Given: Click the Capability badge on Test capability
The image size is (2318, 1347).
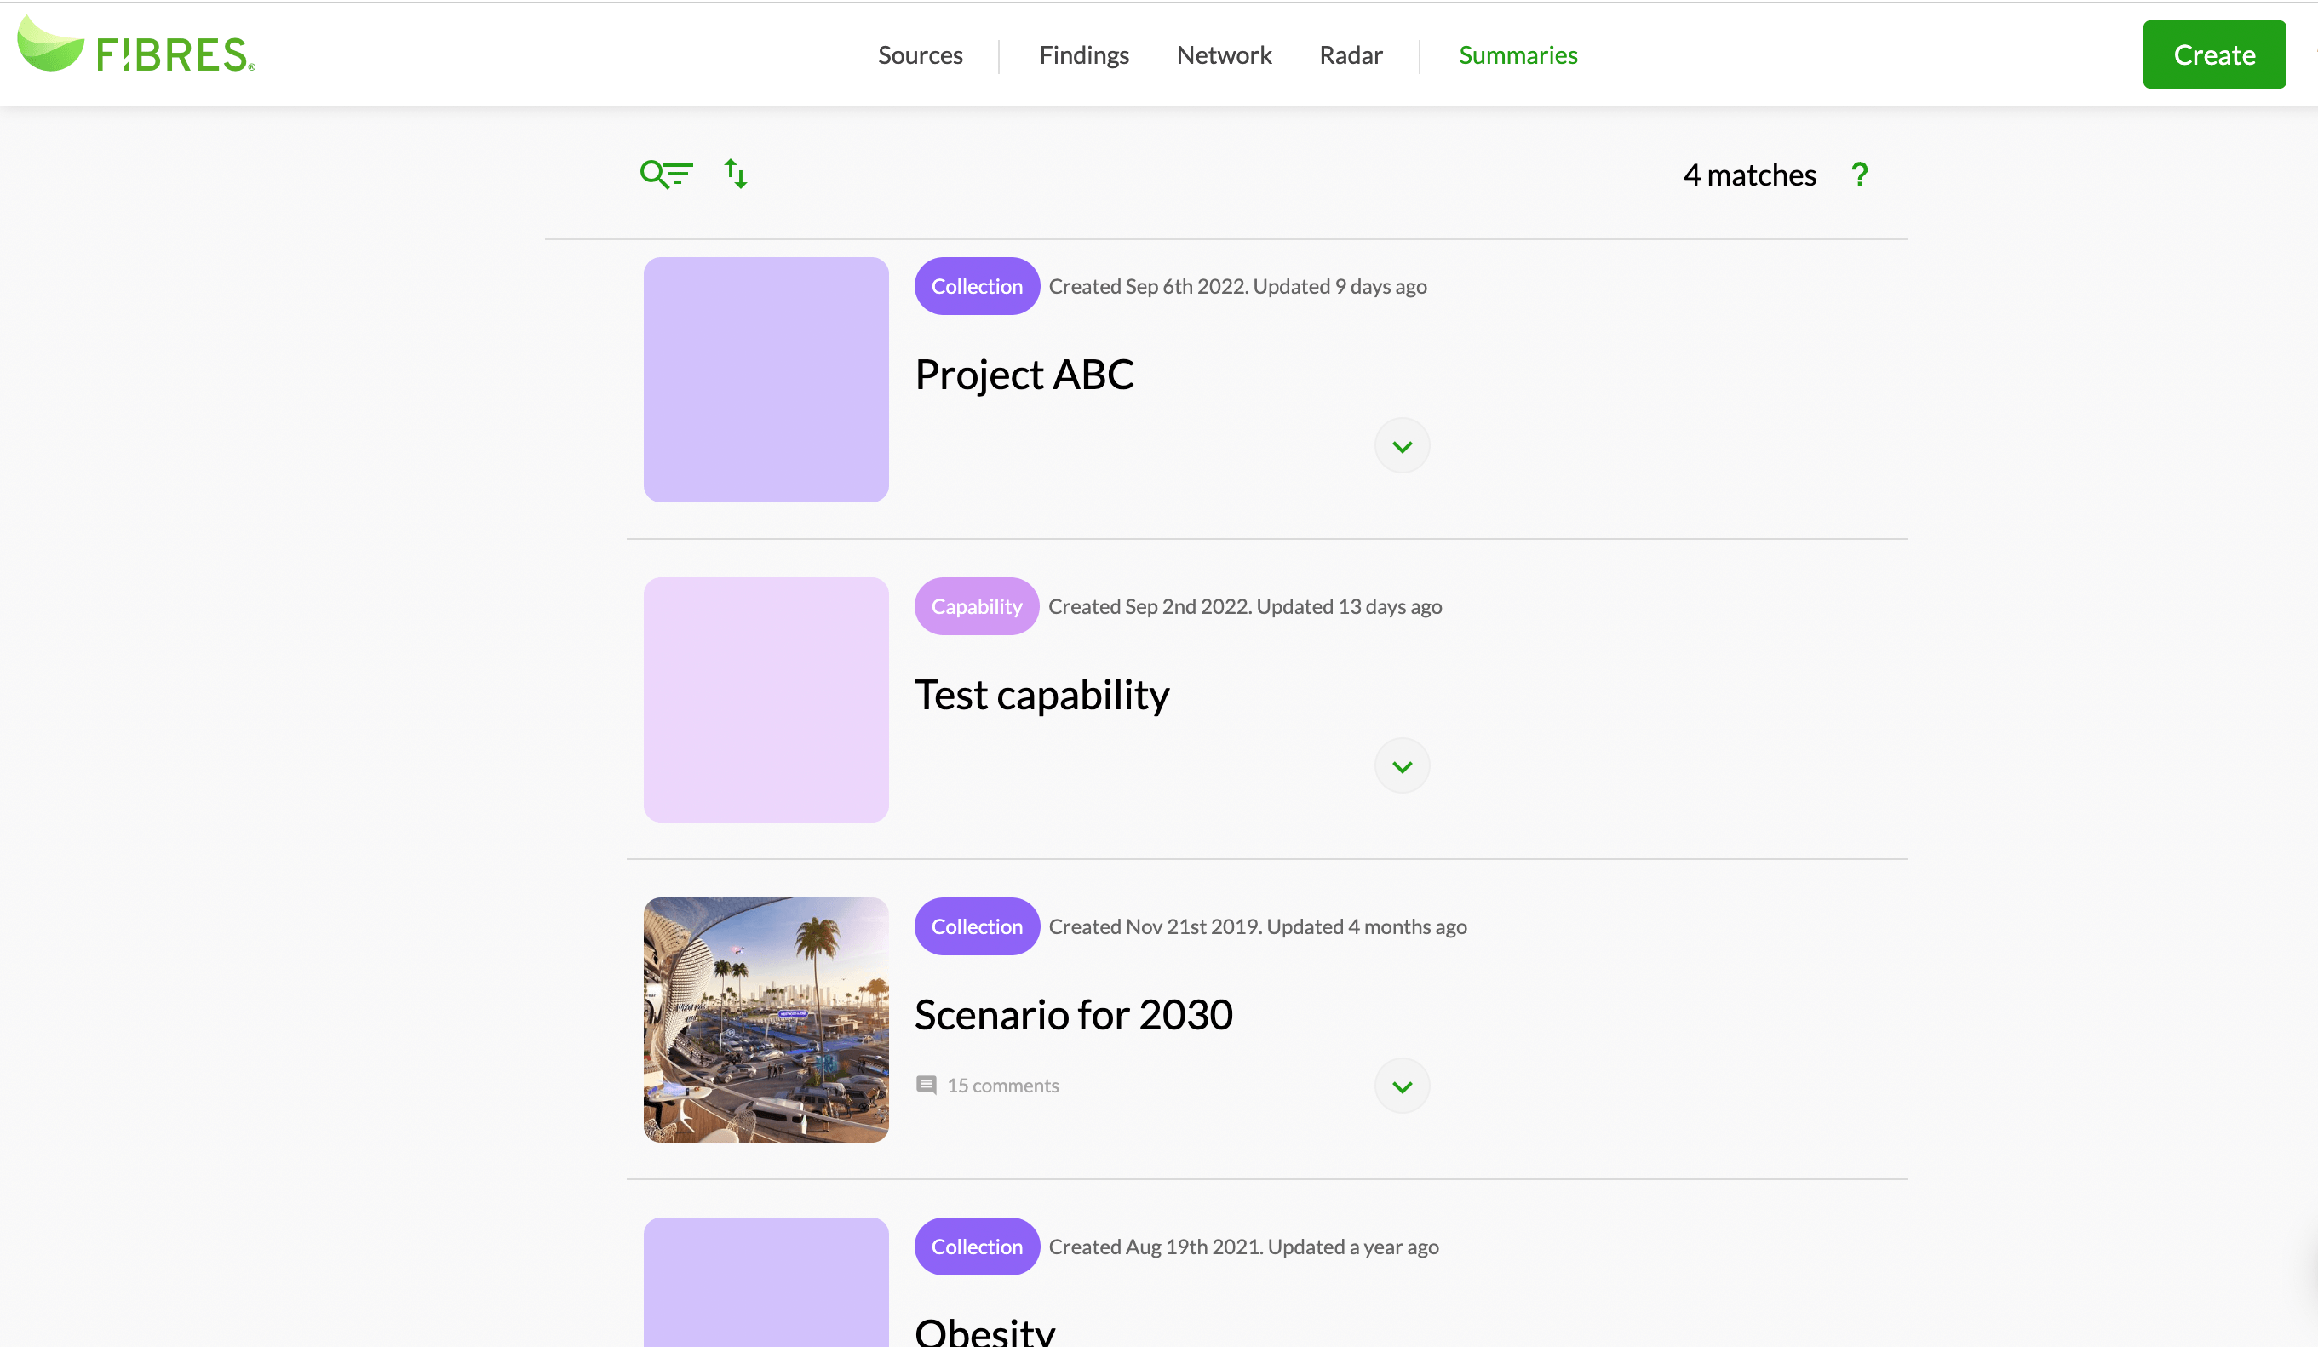Looking at the screenshot, I should (976, 606).
